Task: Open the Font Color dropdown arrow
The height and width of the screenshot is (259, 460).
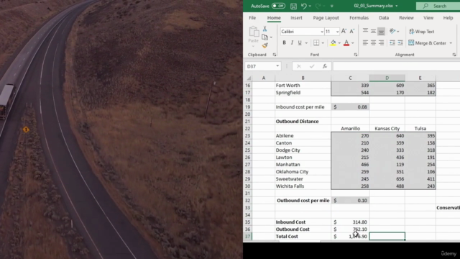Action: tap(353, 43)
